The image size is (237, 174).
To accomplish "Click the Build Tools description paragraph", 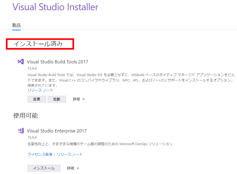I will (131, 80).
